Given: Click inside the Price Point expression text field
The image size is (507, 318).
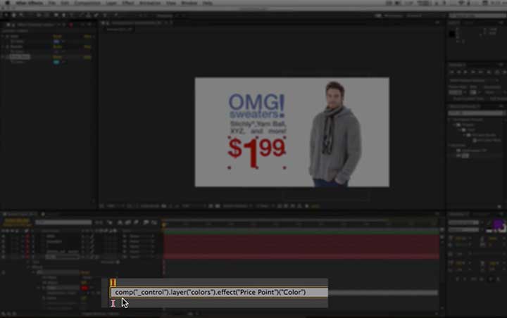Looking at the screenshot, I should (x=219, y=293).
